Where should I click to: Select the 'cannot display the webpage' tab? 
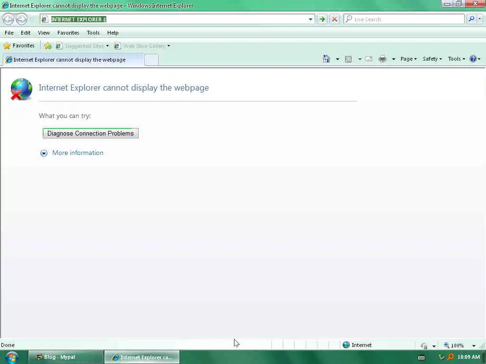click(74, 60)
